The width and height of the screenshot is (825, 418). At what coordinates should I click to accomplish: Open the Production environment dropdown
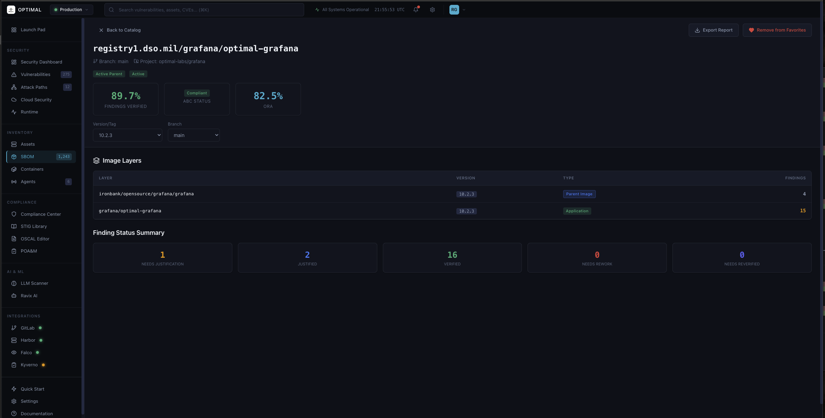(x=71, y=10)
